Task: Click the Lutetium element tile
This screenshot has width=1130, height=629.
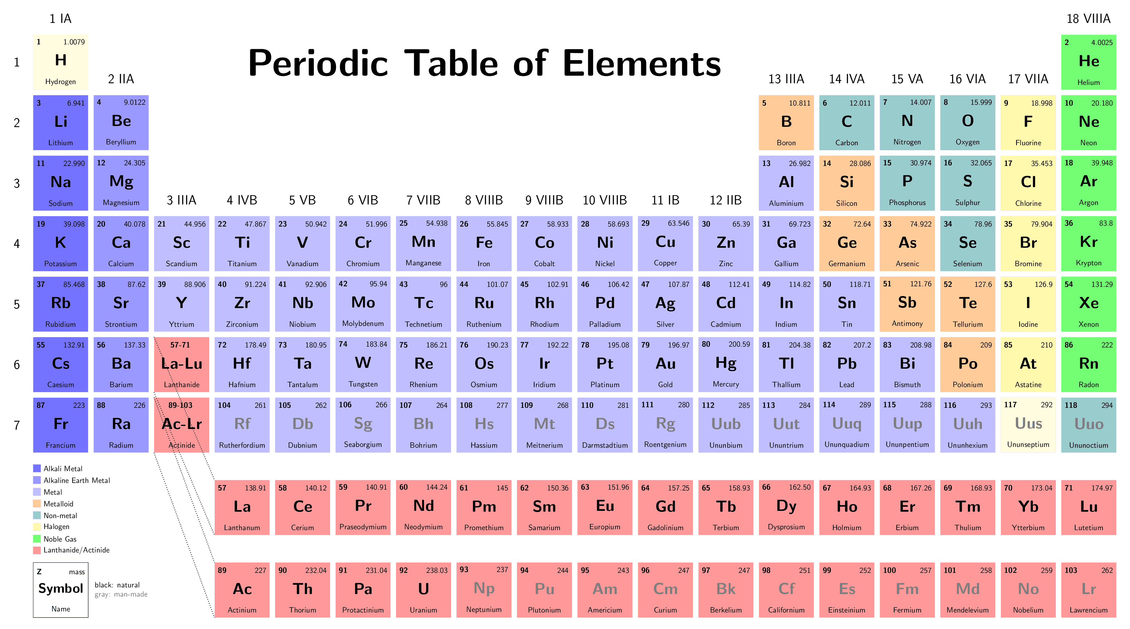Action: (1089, 508)
